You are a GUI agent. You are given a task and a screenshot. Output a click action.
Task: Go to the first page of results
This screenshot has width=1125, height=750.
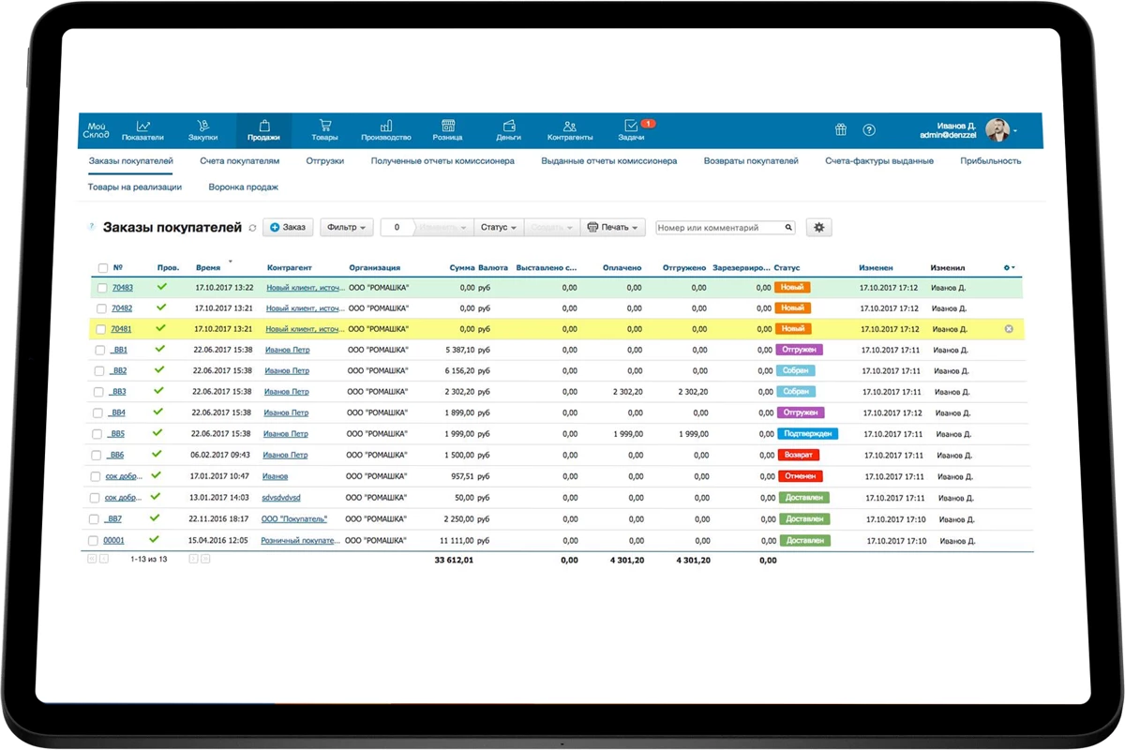92,559
